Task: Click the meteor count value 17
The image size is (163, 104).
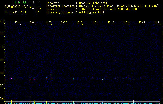Action: (x=38, y=12)
